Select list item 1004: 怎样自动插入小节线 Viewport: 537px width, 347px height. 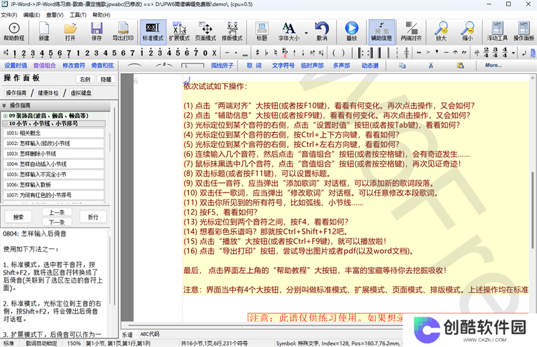pos(54,164)
